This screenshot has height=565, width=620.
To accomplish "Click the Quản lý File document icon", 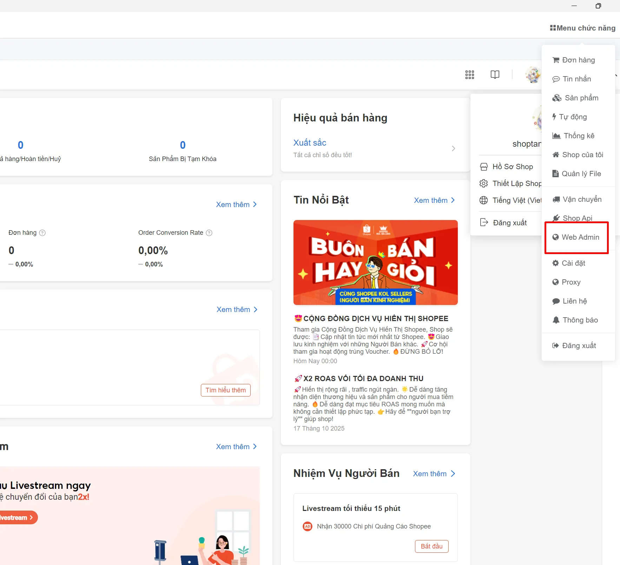I will (555, 173).
